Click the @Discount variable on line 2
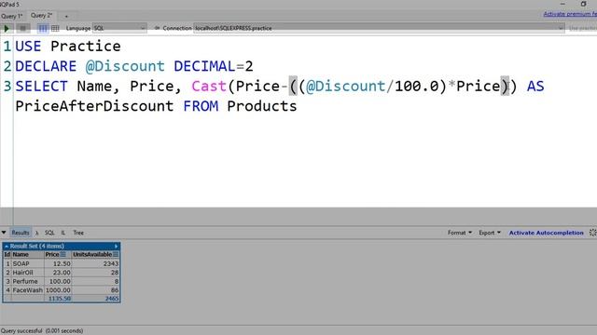597x335 pixels. pyautogui.click(x=125, y=66)
